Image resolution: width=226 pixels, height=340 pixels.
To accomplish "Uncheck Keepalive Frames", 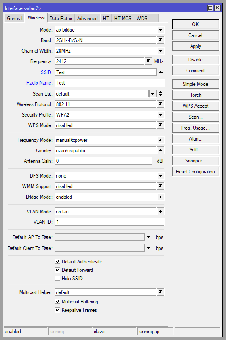I will coord(58,310).
